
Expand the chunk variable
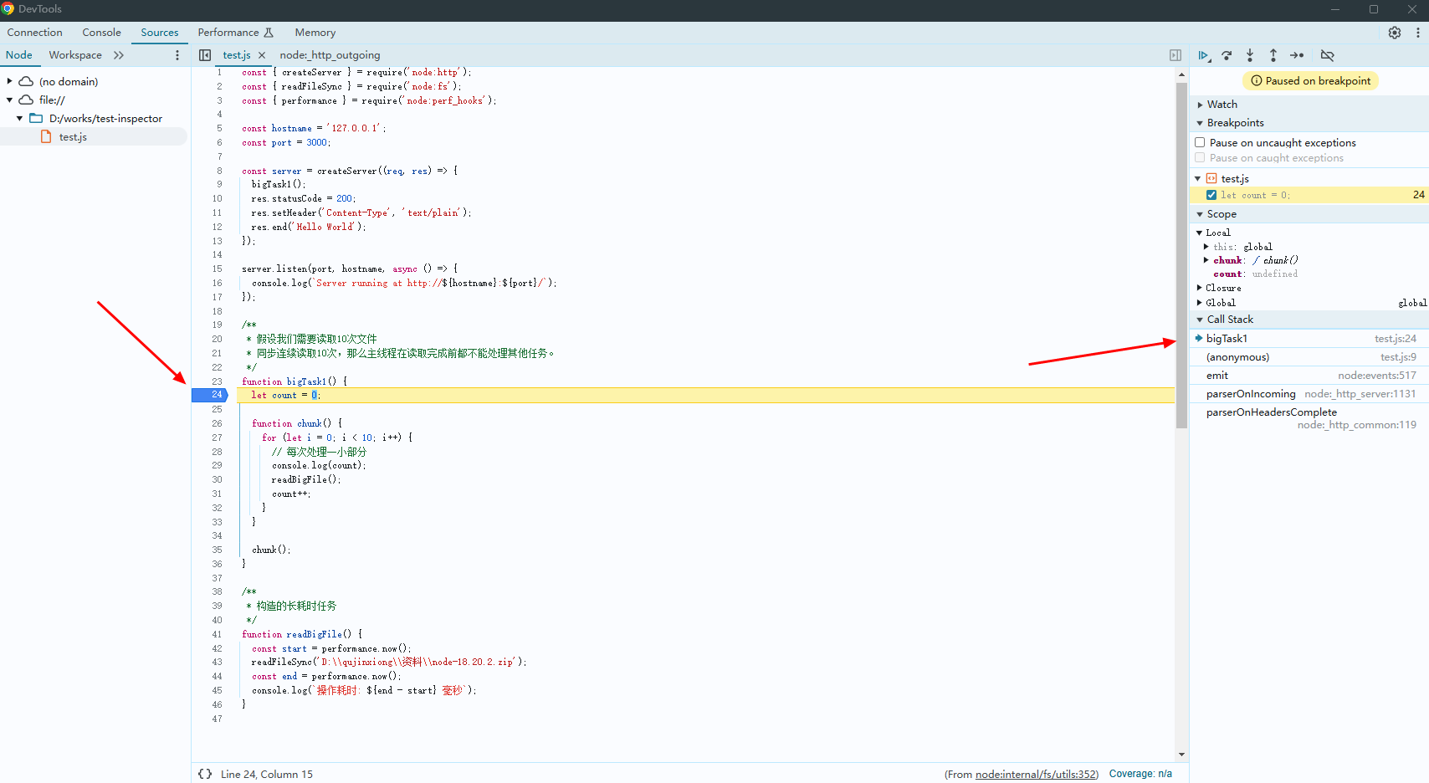click(x=1206, y=260)
